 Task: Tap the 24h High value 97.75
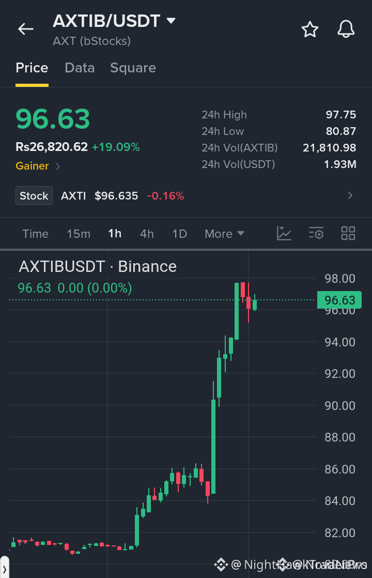340,115
